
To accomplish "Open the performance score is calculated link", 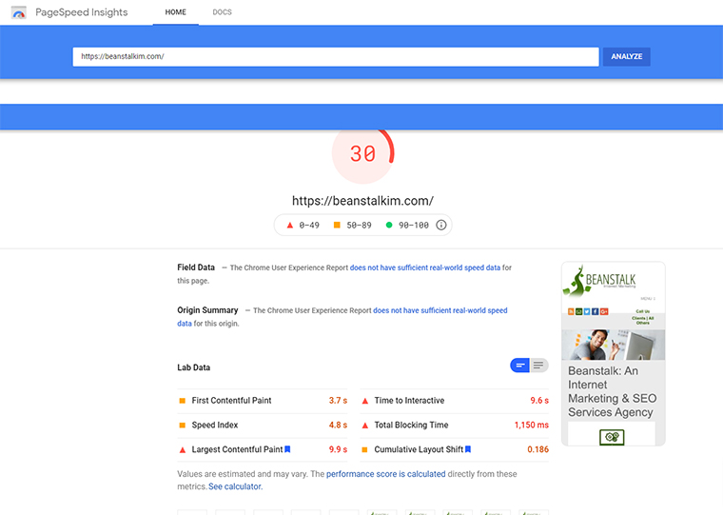I will click(x=386, y=474).
